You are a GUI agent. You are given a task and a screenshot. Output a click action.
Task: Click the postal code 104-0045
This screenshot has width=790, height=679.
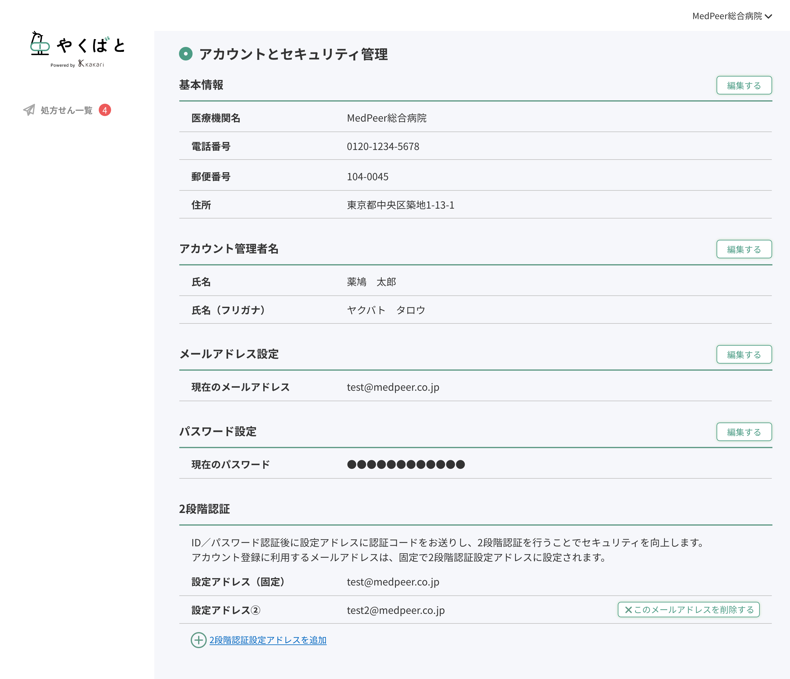(x=368, y=177)
